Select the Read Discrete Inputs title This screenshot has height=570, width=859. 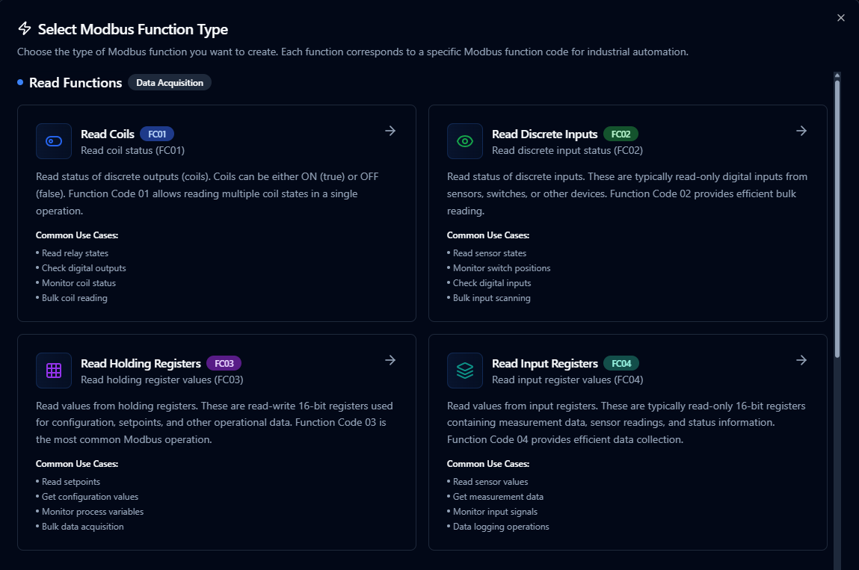point(544,134)
